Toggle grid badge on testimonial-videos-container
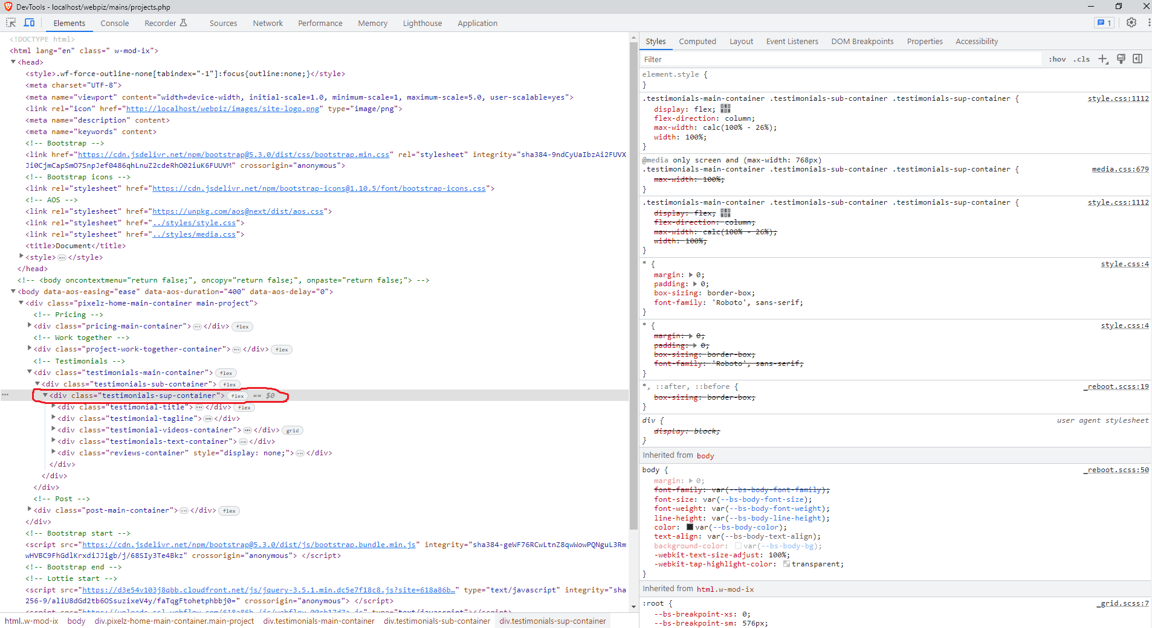The width and height of the screenshot is (1152, 628). 293,431
